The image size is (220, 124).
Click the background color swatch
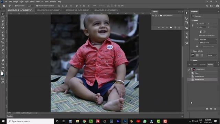[3, 75]
